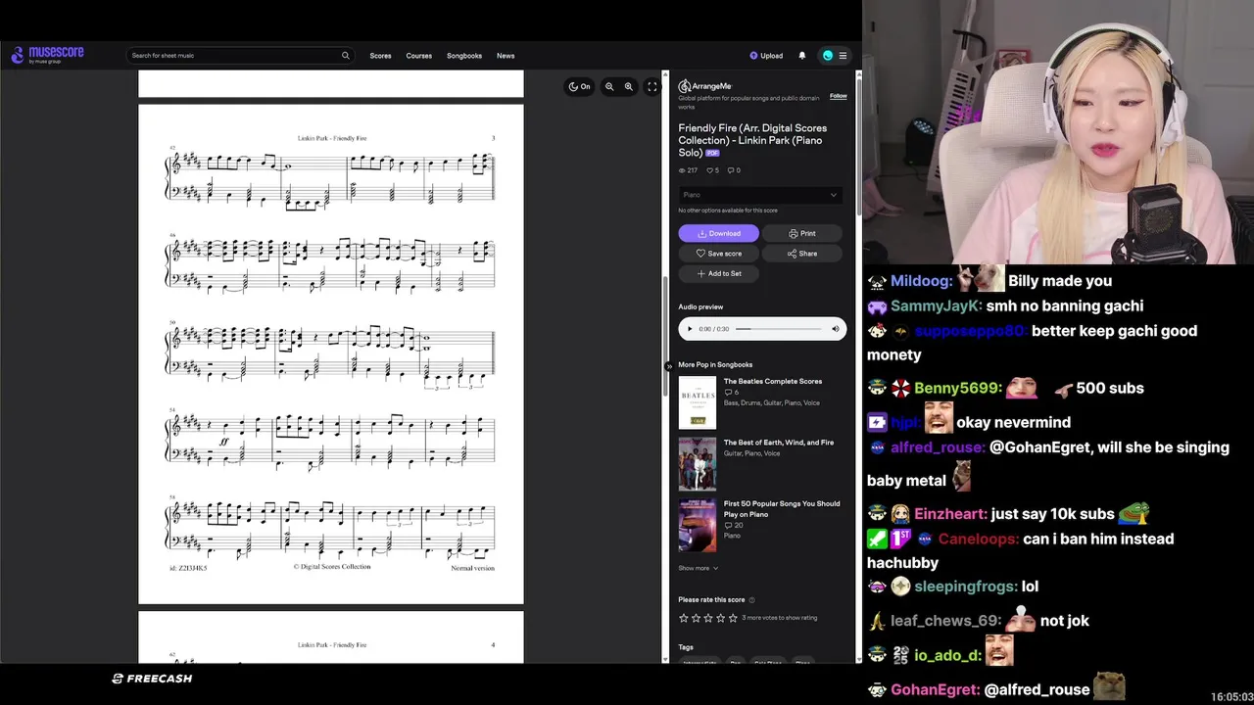Image resolution: width=1254 pixels, height=705 pixels.
Task: Open the notifications bell
Action: tap(802, 56)
